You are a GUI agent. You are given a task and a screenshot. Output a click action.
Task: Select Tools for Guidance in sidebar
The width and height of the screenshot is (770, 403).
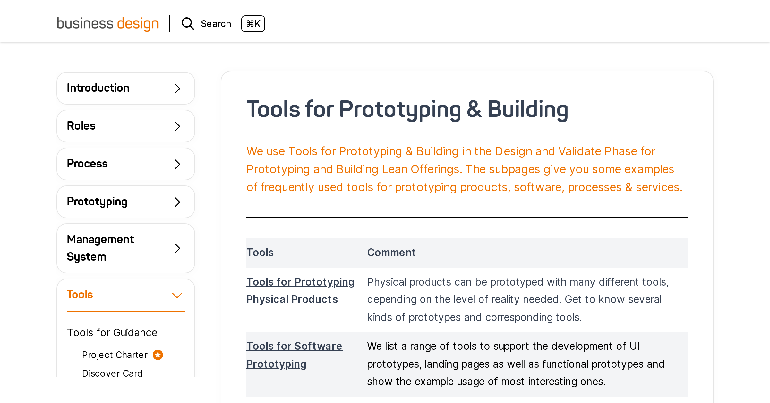pos(112,332)
